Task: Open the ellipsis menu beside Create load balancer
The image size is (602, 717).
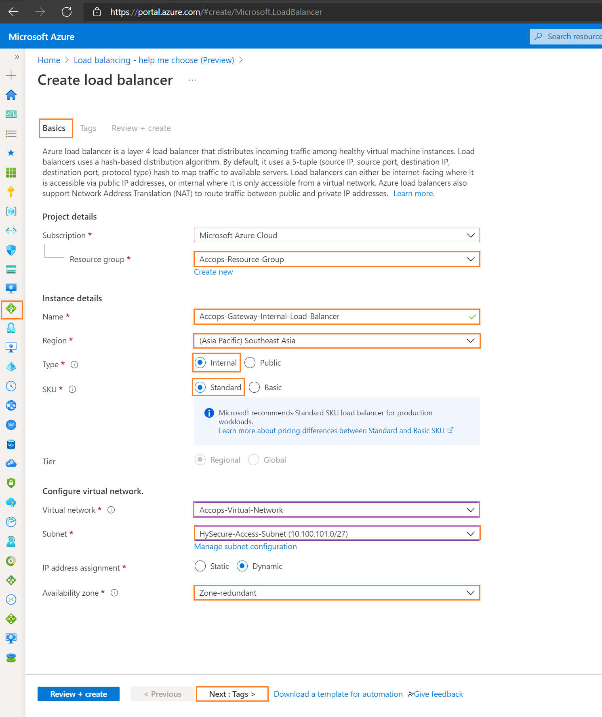Action: click(192, 80)
